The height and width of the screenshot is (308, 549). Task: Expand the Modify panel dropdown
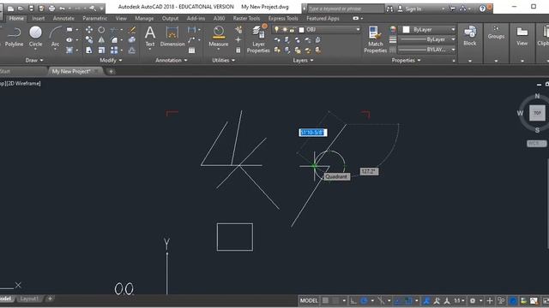coord(111,60)
